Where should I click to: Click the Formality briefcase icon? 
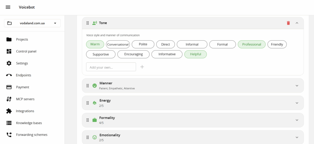click(94, 120)
